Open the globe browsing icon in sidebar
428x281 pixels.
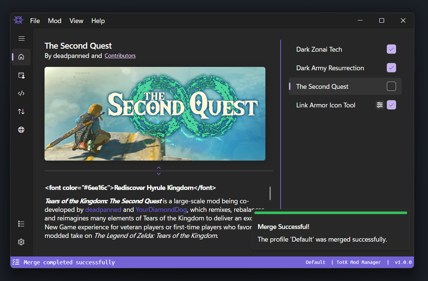pos(21,130)
